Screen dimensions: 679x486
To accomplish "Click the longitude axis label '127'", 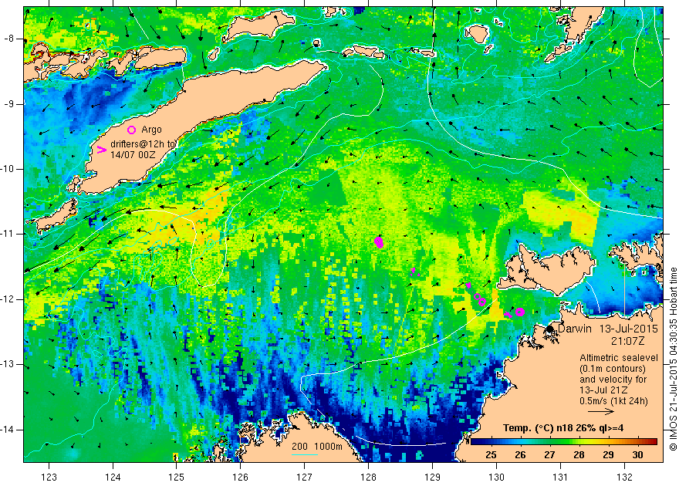I will tap(305, 477).
